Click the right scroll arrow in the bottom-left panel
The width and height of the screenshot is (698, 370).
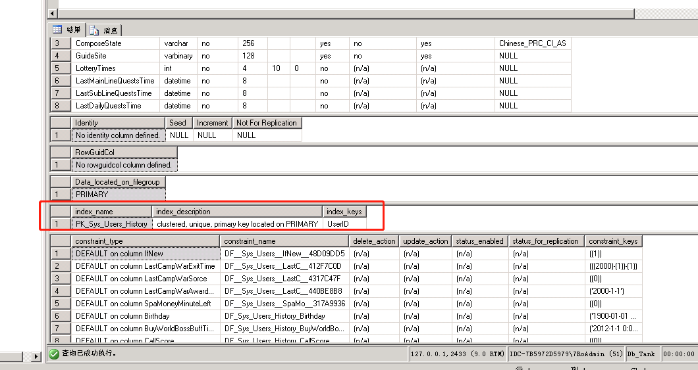coord(36,356)
